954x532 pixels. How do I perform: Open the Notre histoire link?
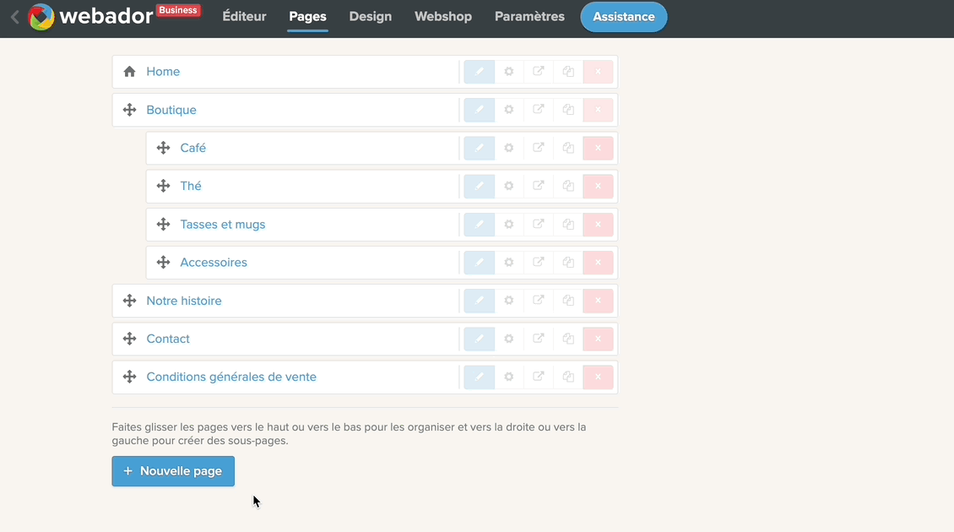pyautogui.click(x=184, y=301)
